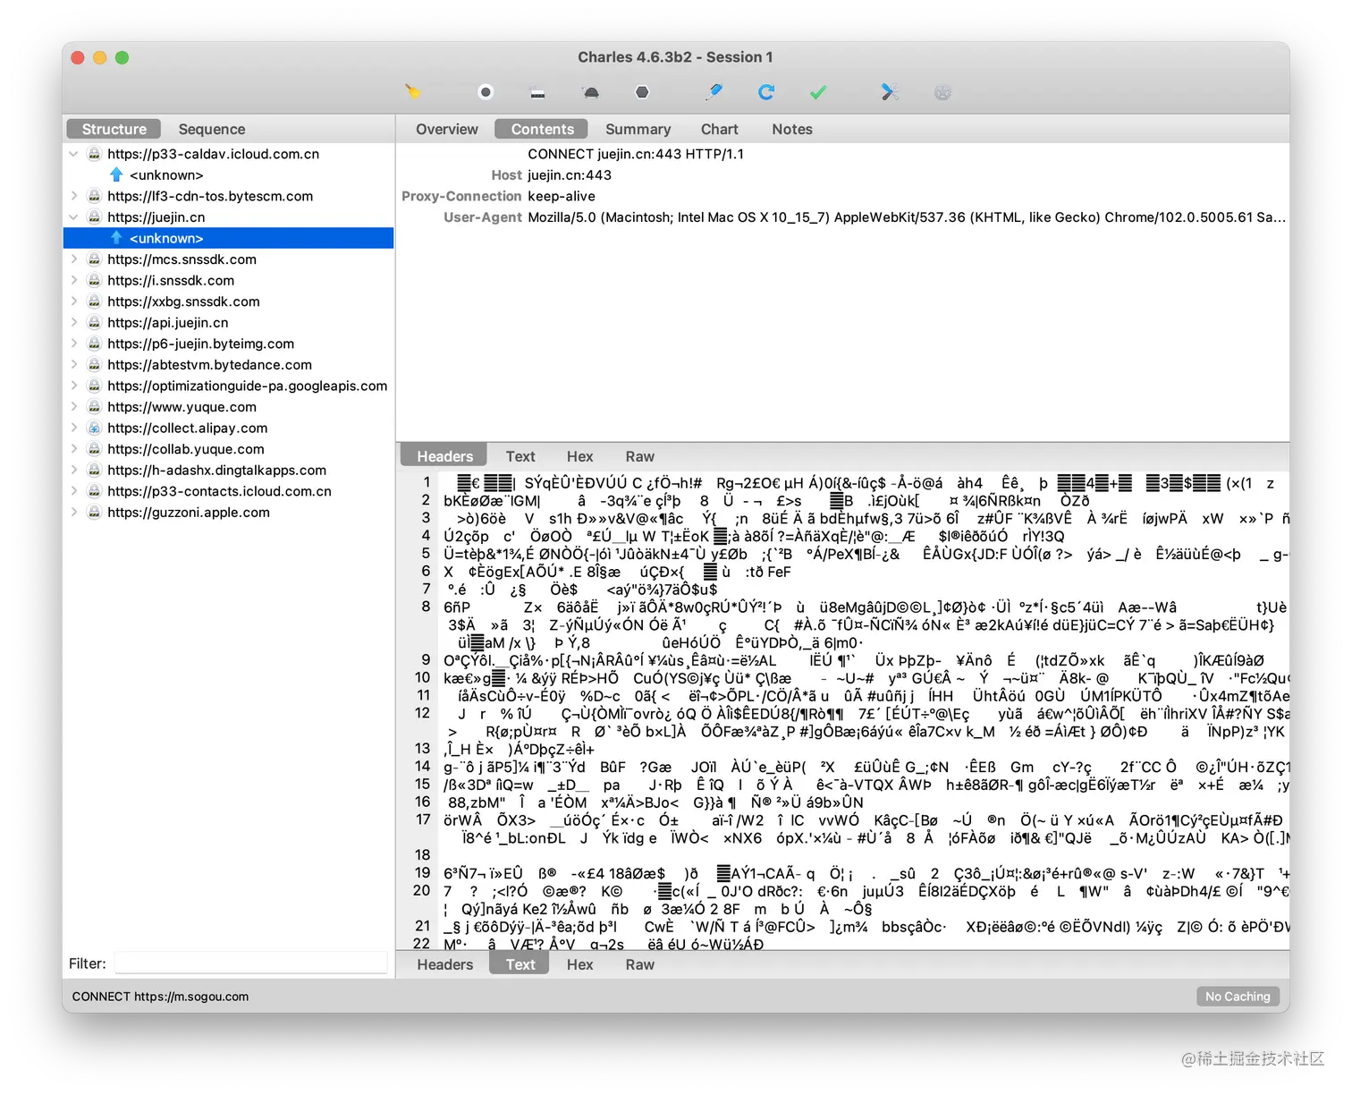Click the repeat request refresh icon
Screen dimensions: 1352x1095
pos(766,92)
